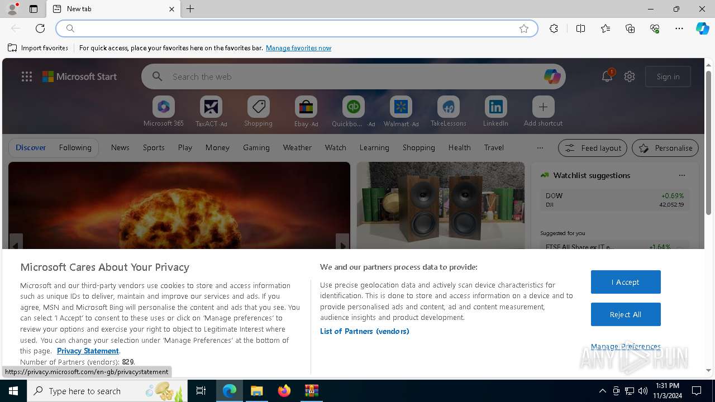The width and height of the screenshot is (715, 402).
Task: Open Feed layout options
Action: 593,148
